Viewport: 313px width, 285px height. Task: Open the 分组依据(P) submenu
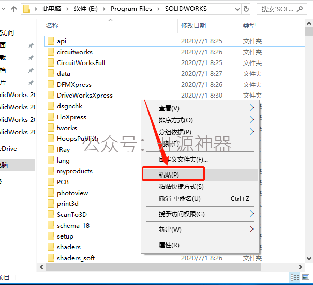coord(200,132)
